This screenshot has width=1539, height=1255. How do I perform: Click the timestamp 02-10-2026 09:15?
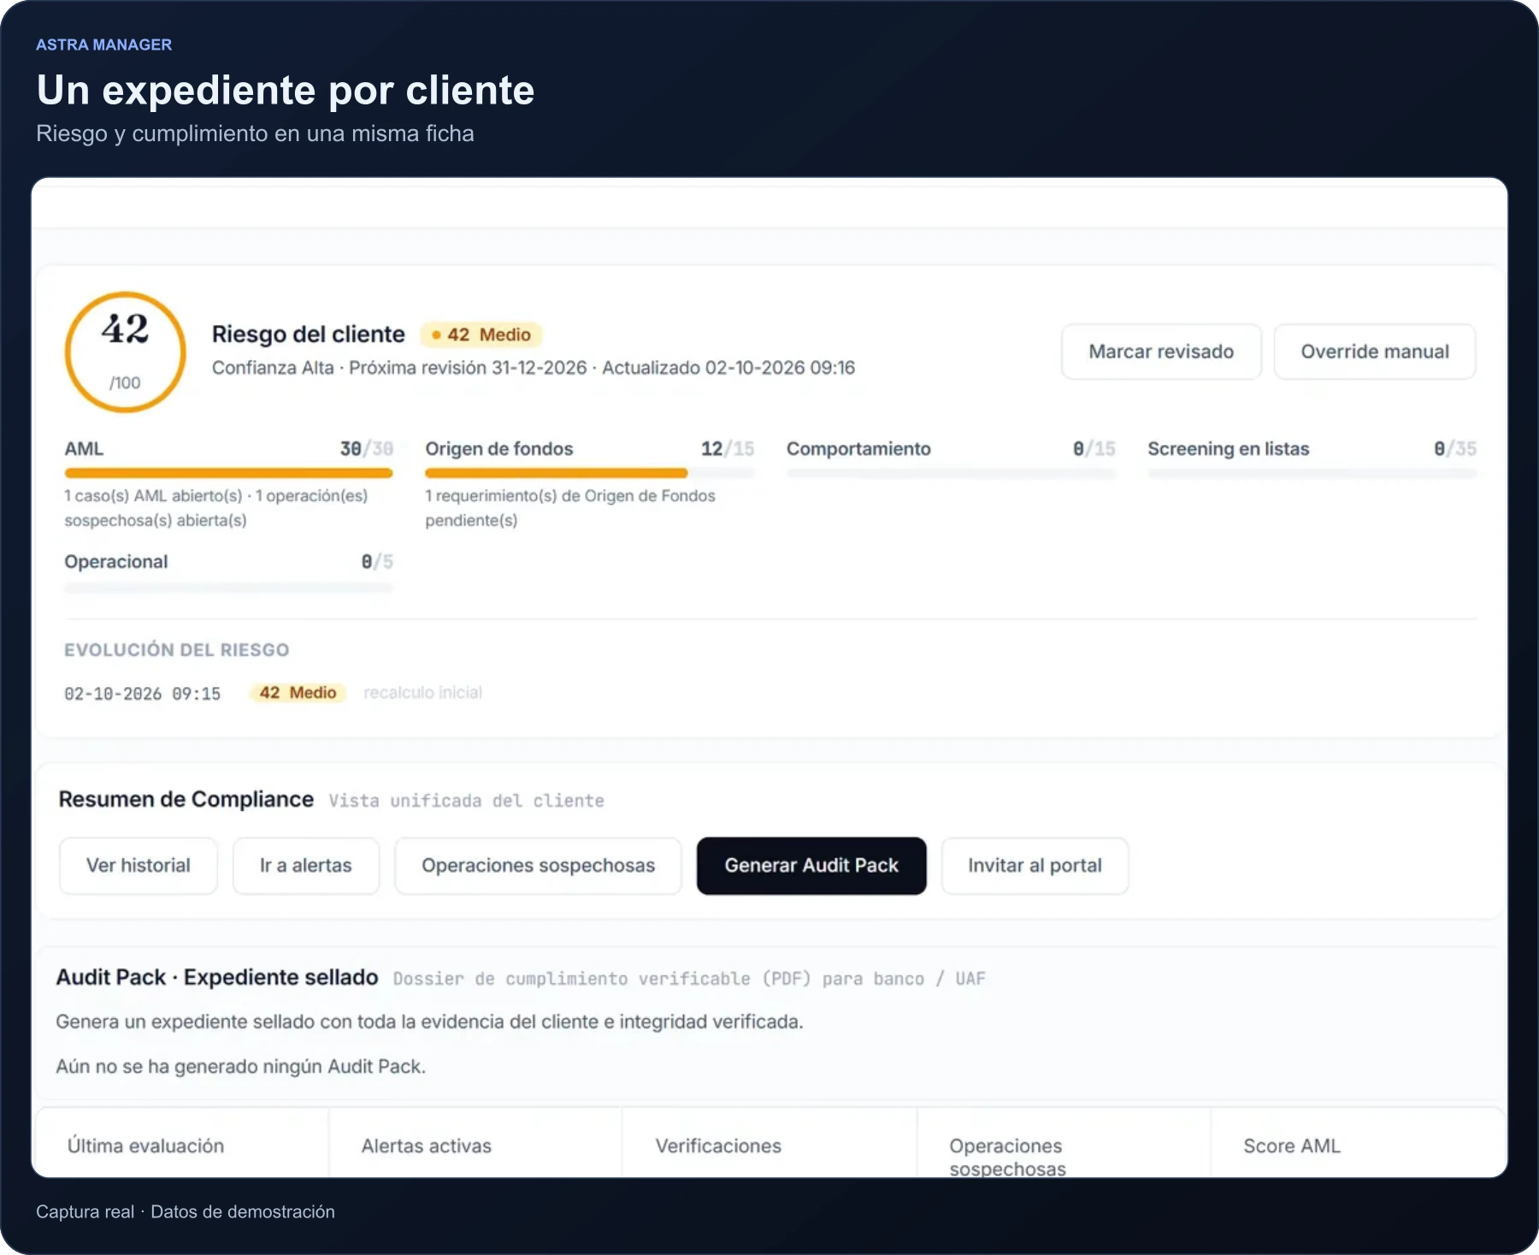[143, 694]
